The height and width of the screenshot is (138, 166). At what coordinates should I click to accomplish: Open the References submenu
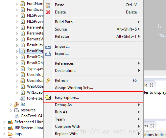93,63
